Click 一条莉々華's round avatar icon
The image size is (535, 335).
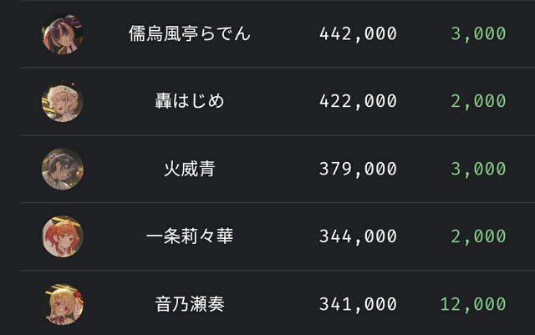click(x=63, y=237)
